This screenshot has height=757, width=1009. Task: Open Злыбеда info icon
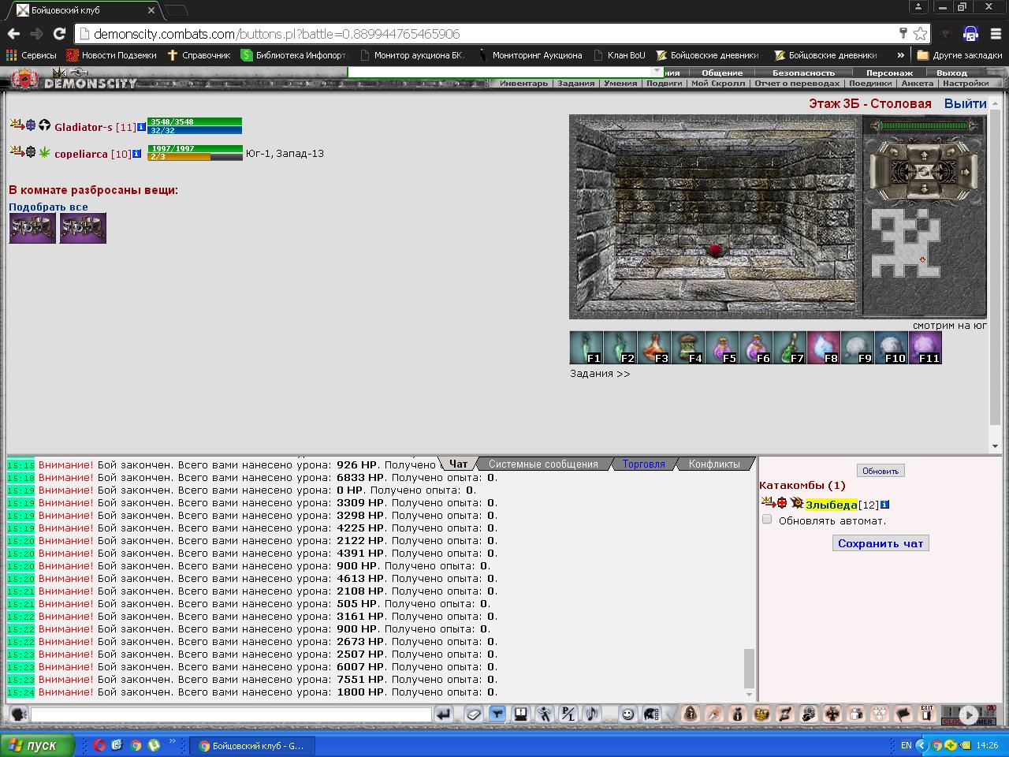point(884,505)
